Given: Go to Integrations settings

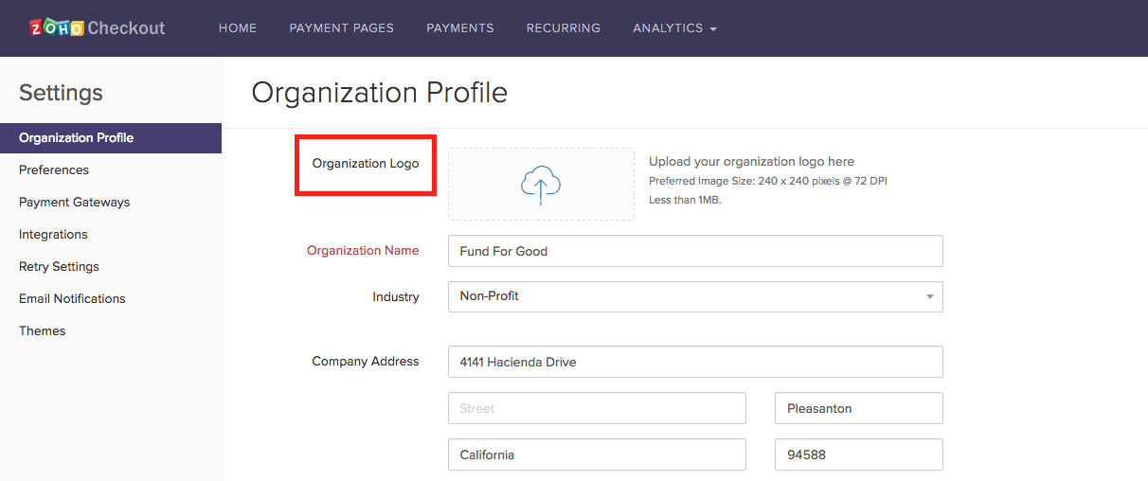Looking at the screenshot, I should coord(53,235).
